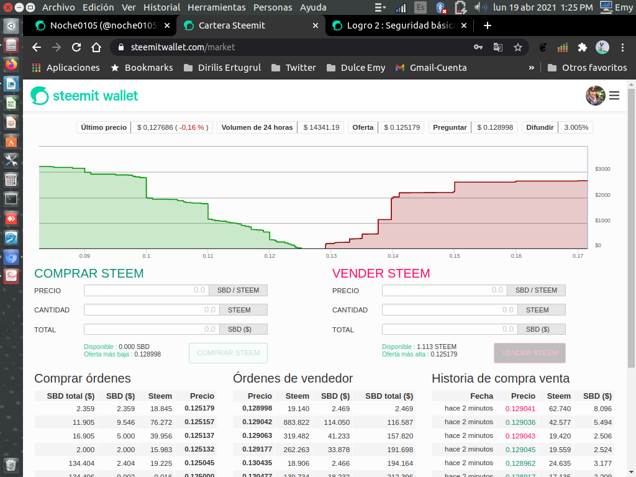Reload the steemitwallet page
The width and height of the screenshot is (636, 477).
76,47
